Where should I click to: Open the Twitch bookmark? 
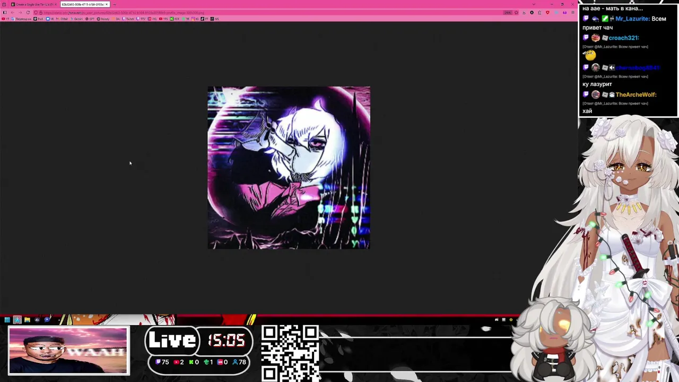coord(128,19)
